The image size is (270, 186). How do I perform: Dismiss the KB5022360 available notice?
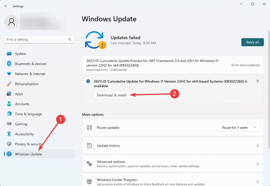click(257, 81)
